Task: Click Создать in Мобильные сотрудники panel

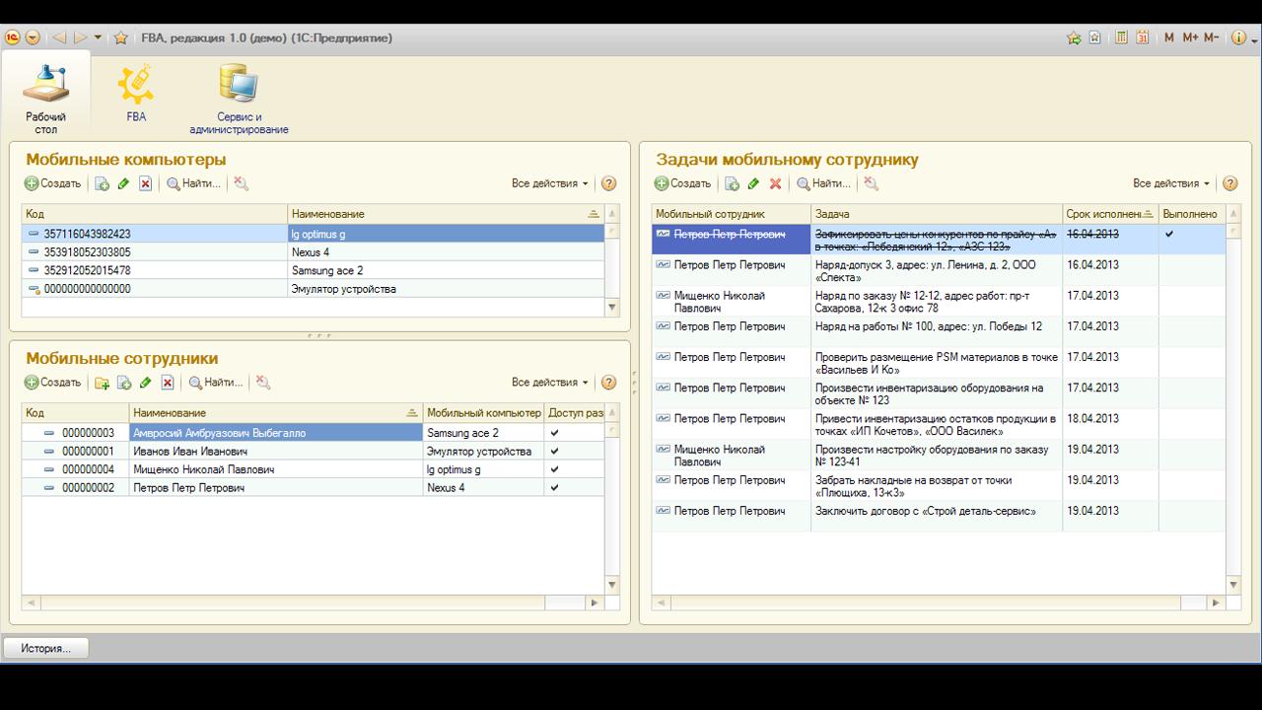Action: coord(53,383)
